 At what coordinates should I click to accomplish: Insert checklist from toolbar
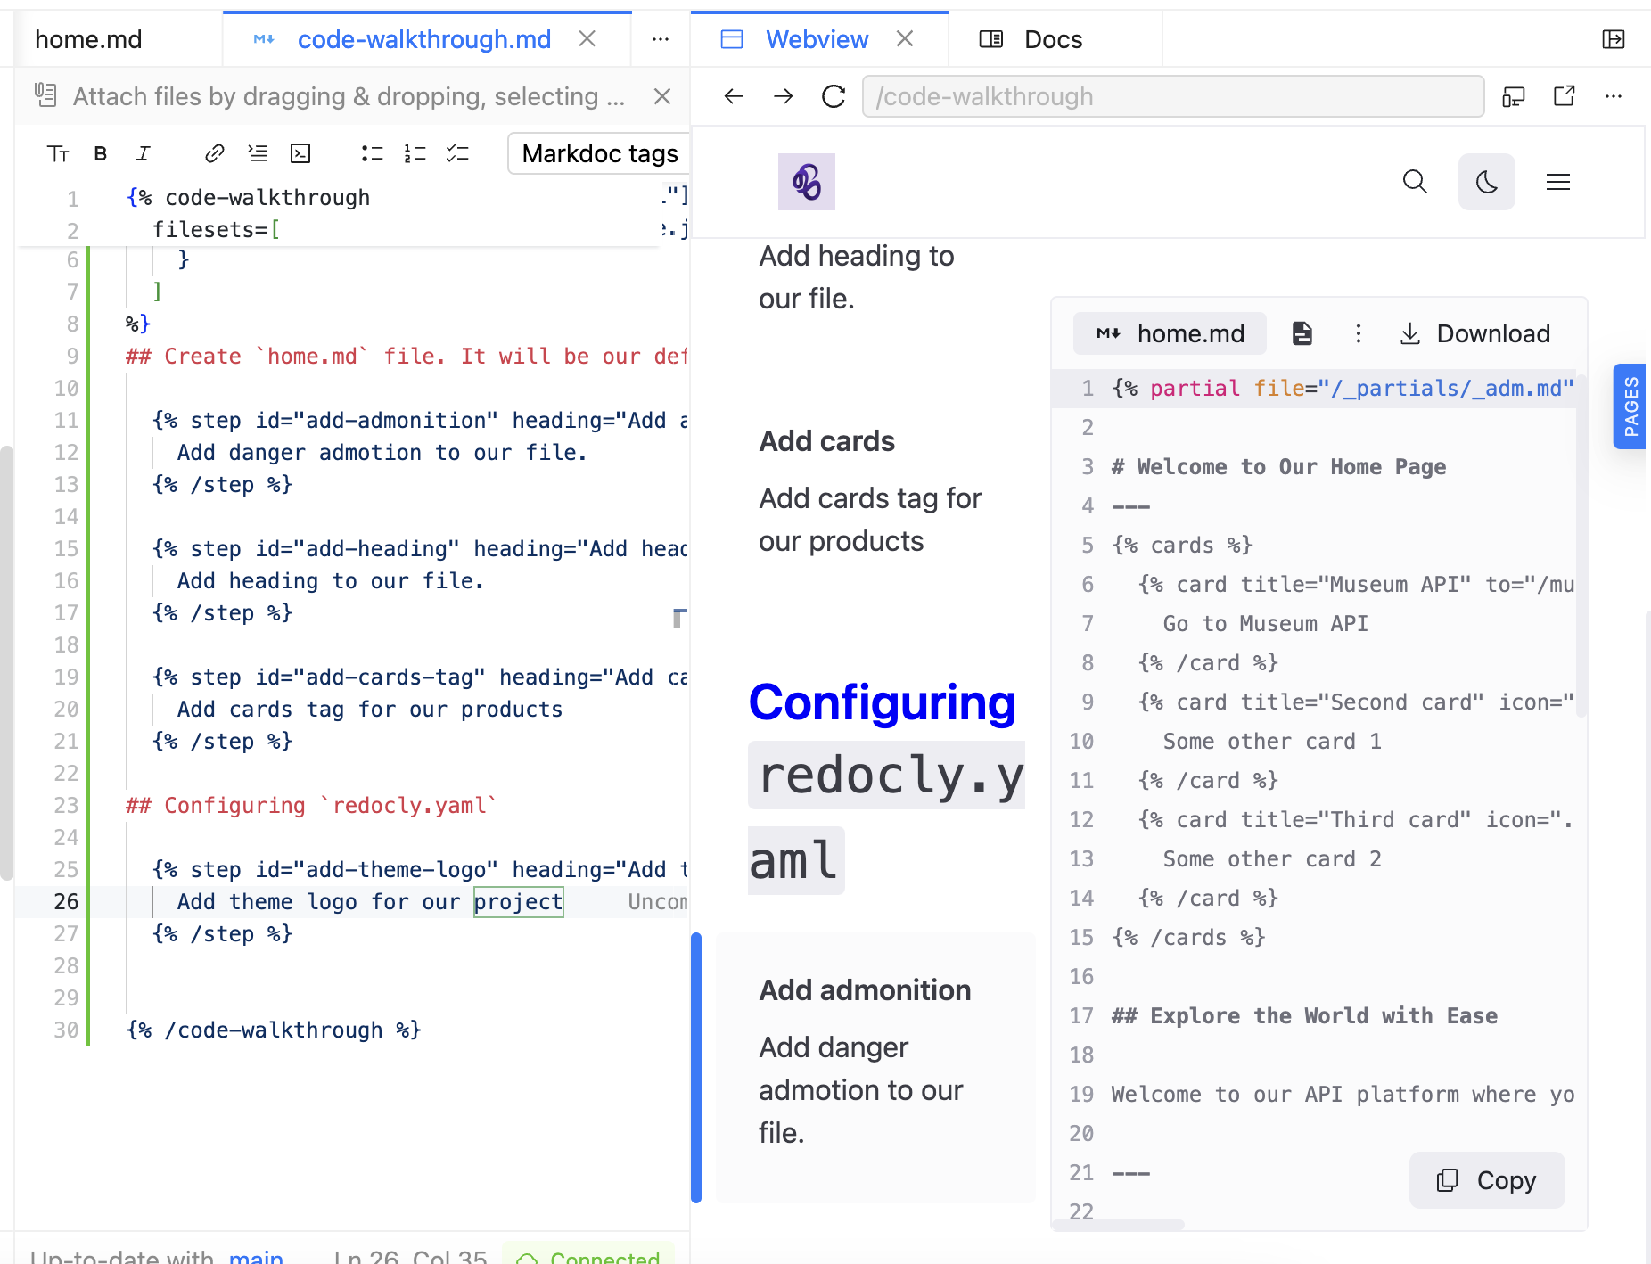[x=457, y=153]
